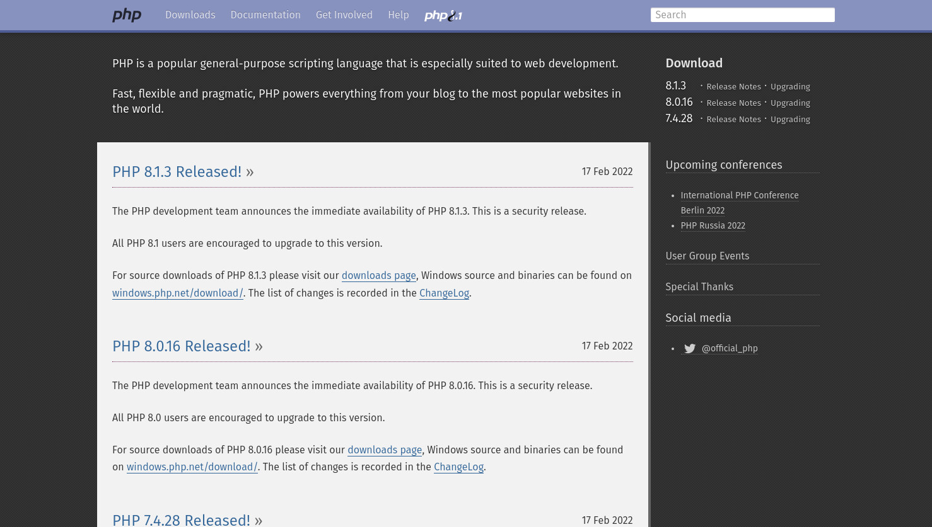The height and width of the screenshot is (527, 932).
Task: Open the Documentation menu
Action: click(x=265, y=15)
